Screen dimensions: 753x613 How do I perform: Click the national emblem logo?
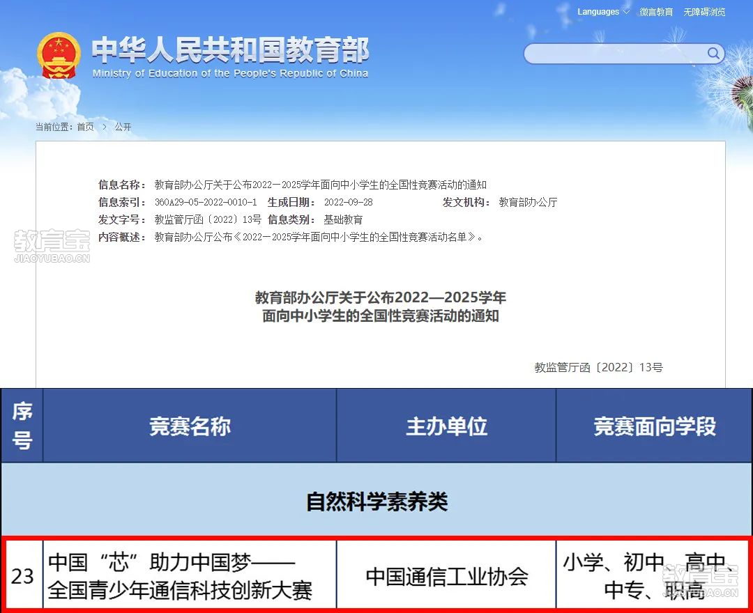tap(59, 55)
